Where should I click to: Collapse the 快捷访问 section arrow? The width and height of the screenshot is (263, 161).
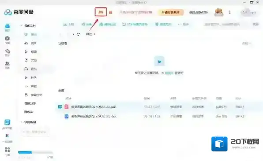21,122
